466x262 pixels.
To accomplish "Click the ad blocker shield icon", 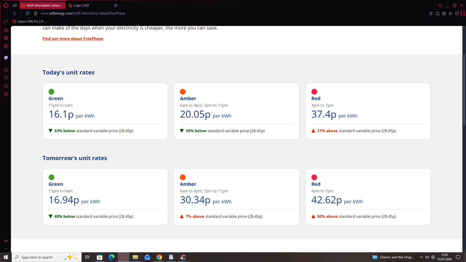I will click(x=444, y=13).
